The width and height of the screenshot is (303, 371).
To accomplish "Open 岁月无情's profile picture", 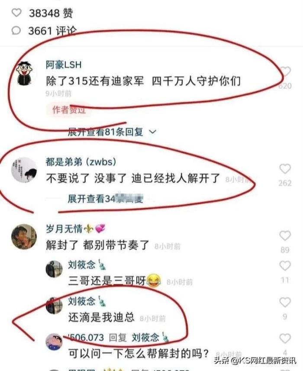I will coord(24,237).
